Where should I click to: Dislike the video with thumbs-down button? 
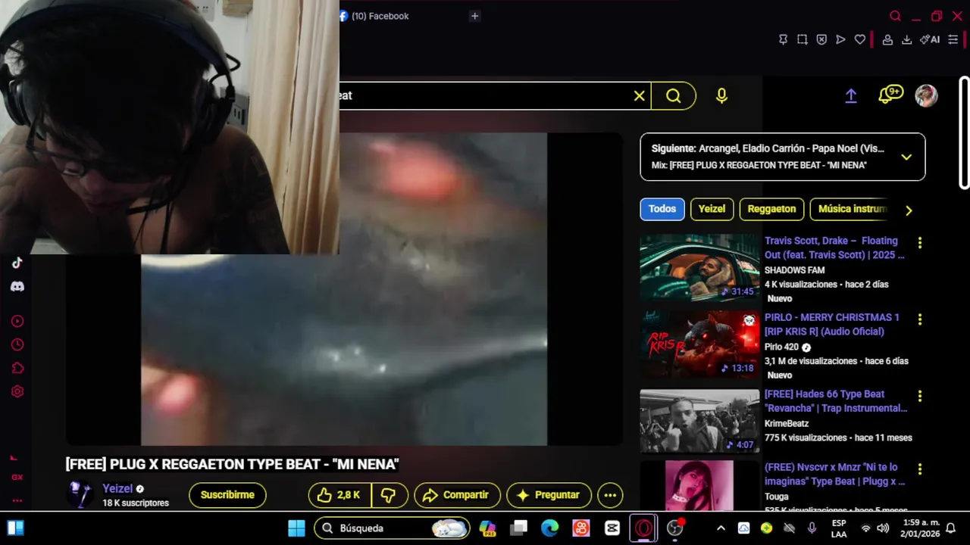pyautogui.click(x=389, y=495)
